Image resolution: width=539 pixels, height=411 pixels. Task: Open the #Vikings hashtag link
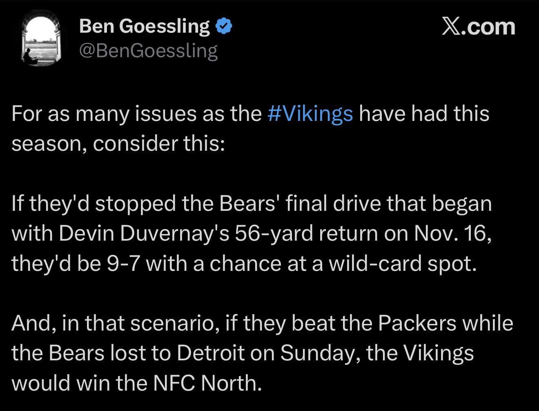click(311, 115)
